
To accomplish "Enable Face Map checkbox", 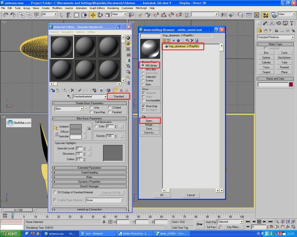I will coord(91,112).
